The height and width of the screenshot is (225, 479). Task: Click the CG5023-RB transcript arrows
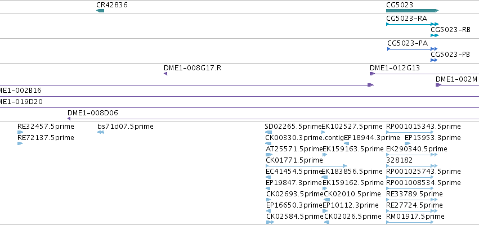435,35
